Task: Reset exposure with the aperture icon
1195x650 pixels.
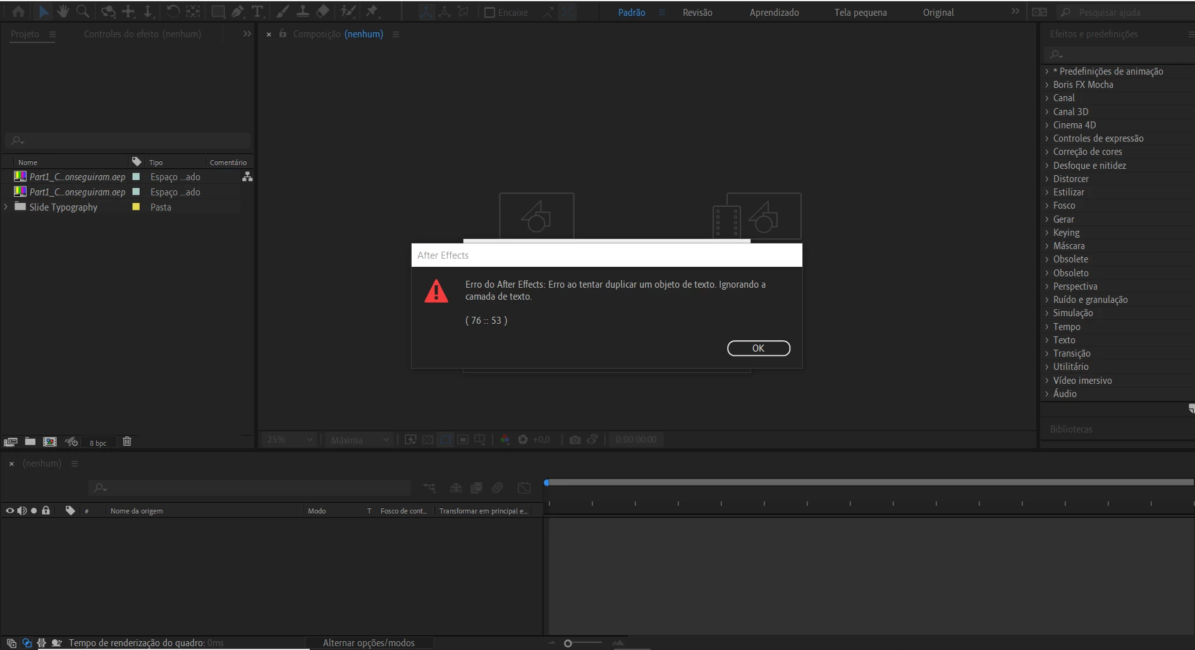Action: (523, 439)
